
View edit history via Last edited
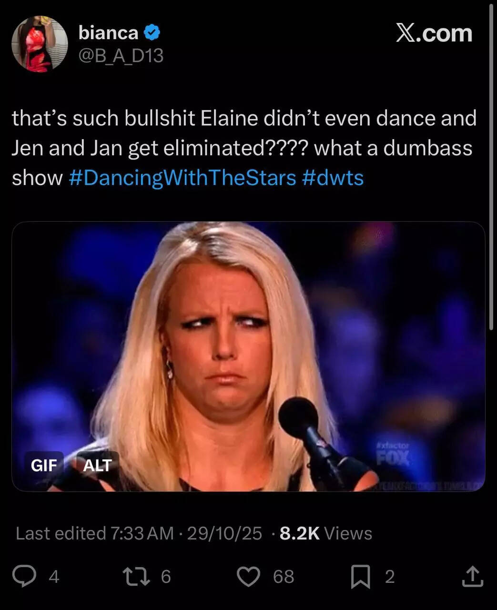click(95, 533)
